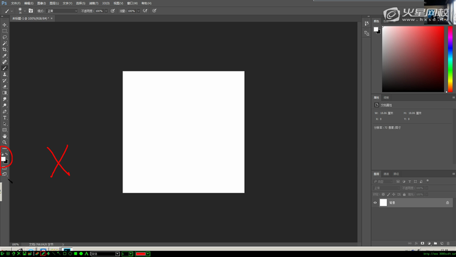Click the rainbow hue slider strip
This screenshot has height=257, width=456.
(x=449, y=59)
